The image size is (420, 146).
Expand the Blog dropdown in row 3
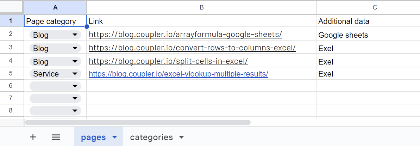coord(75,48)
